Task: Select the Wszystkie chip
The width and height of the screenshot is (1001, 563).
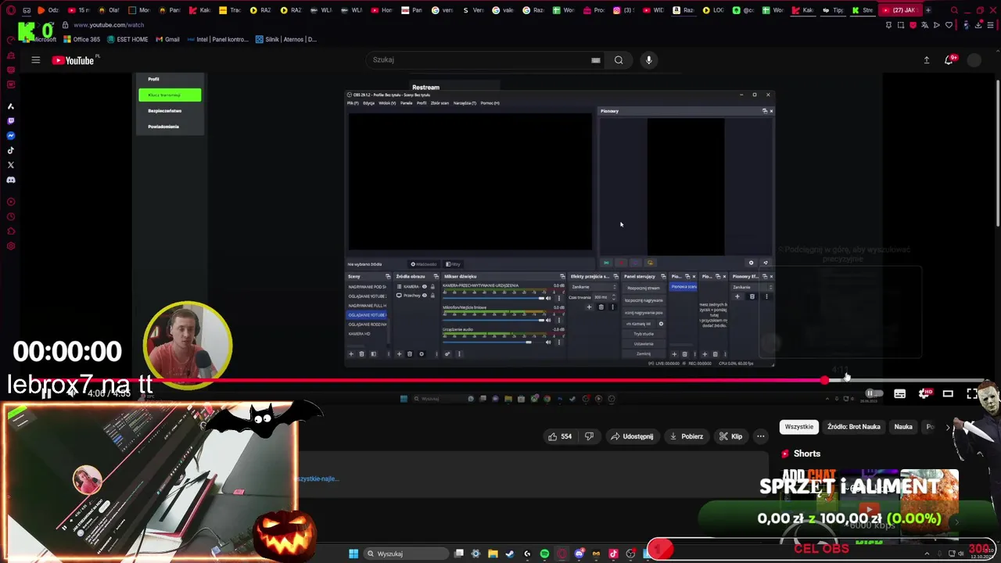Action: pyautogui.click(x=798, y=427)
